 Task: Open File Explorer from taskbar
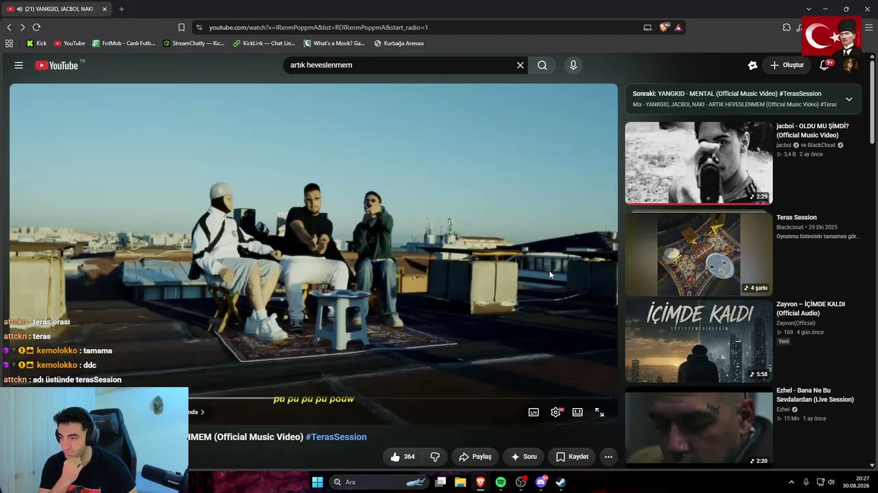point(460,482)
